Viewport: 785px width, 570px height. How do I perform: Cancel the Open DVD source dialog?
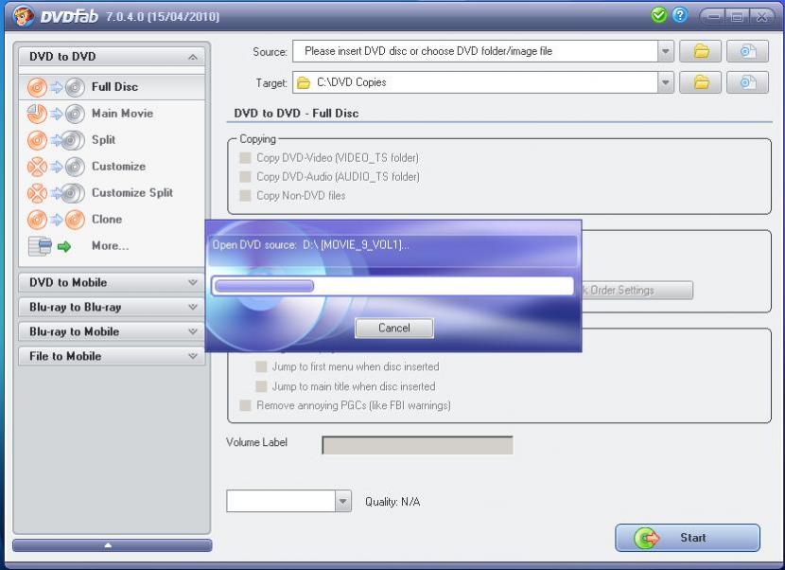pos(393,328)
